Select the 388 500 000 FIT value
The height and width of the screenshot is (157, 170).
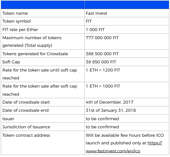coord(102,54)
